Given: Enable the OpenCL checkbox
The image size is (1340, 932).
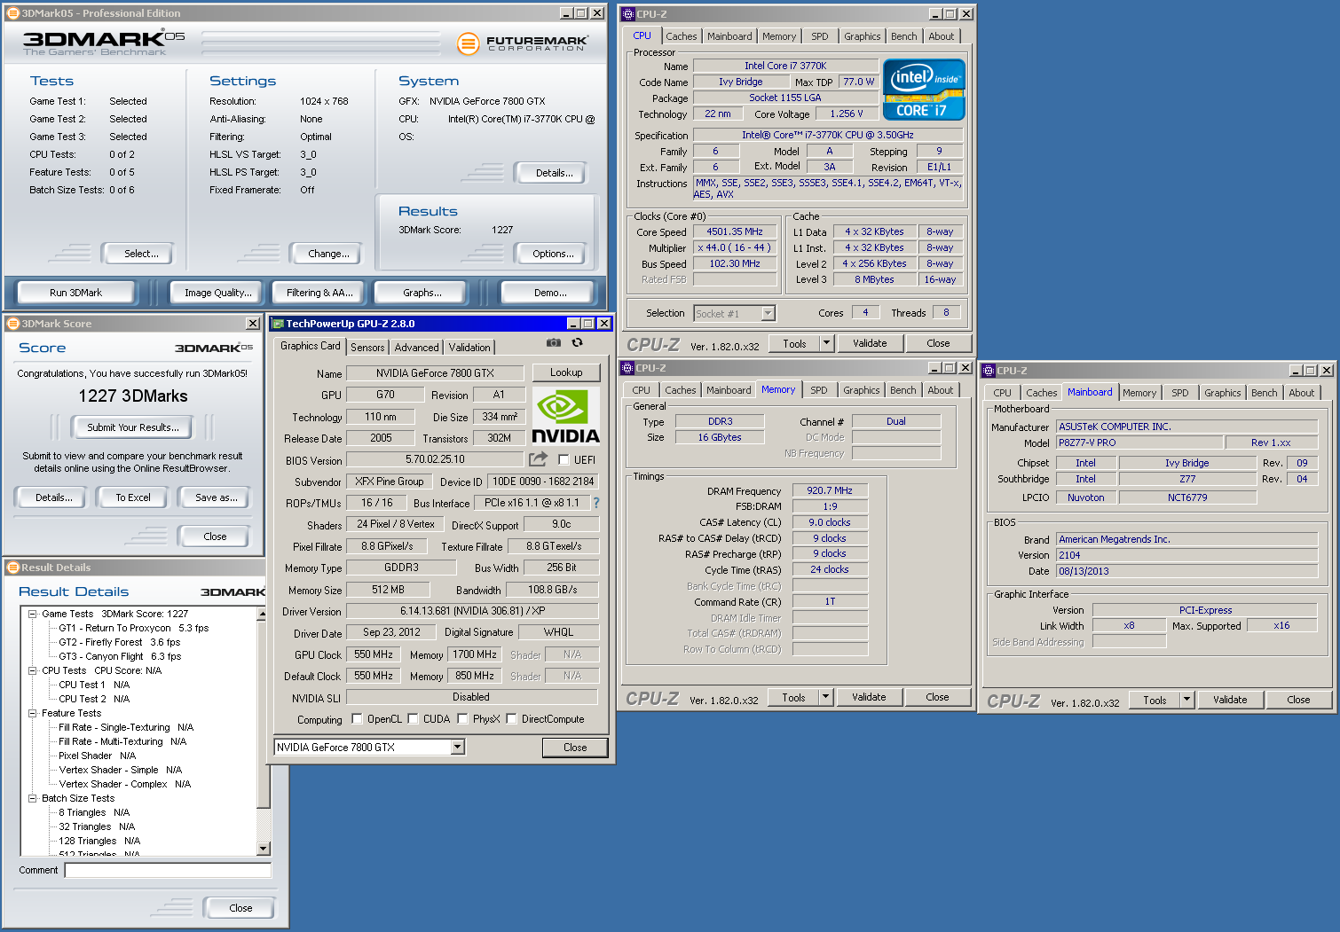Looking at the screenshot, I should 357,719.
